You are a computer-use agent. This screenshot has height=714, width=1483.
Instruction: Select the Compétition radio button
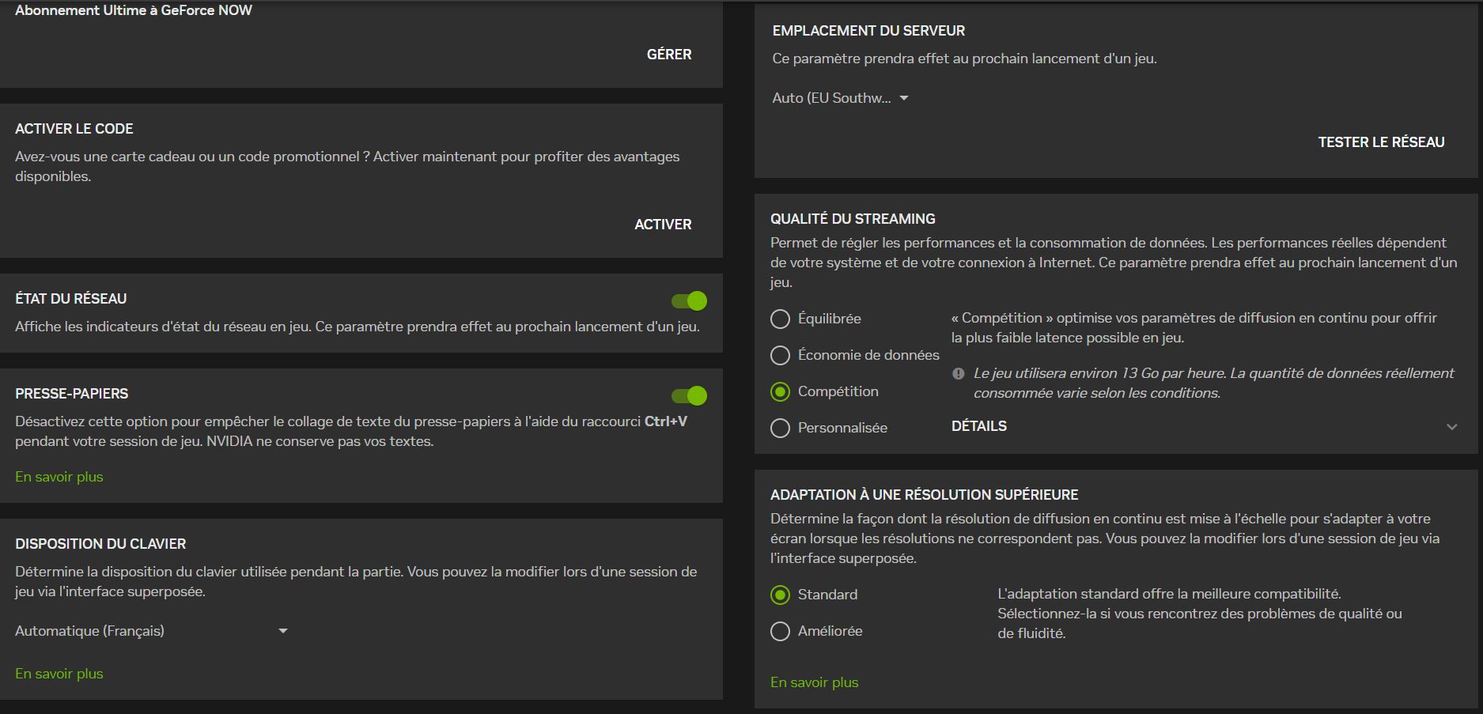click(780, 391)
